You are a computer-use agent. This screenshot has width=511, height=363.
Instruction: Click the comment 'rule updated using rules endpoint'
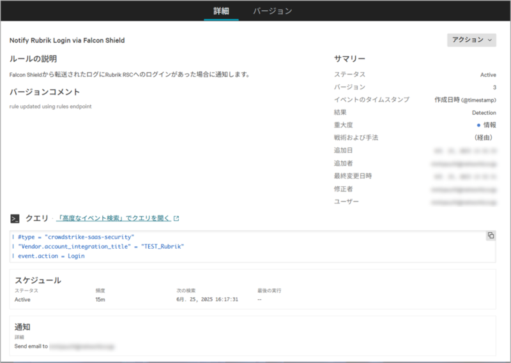pyautogui.click(x=50, y=107)
